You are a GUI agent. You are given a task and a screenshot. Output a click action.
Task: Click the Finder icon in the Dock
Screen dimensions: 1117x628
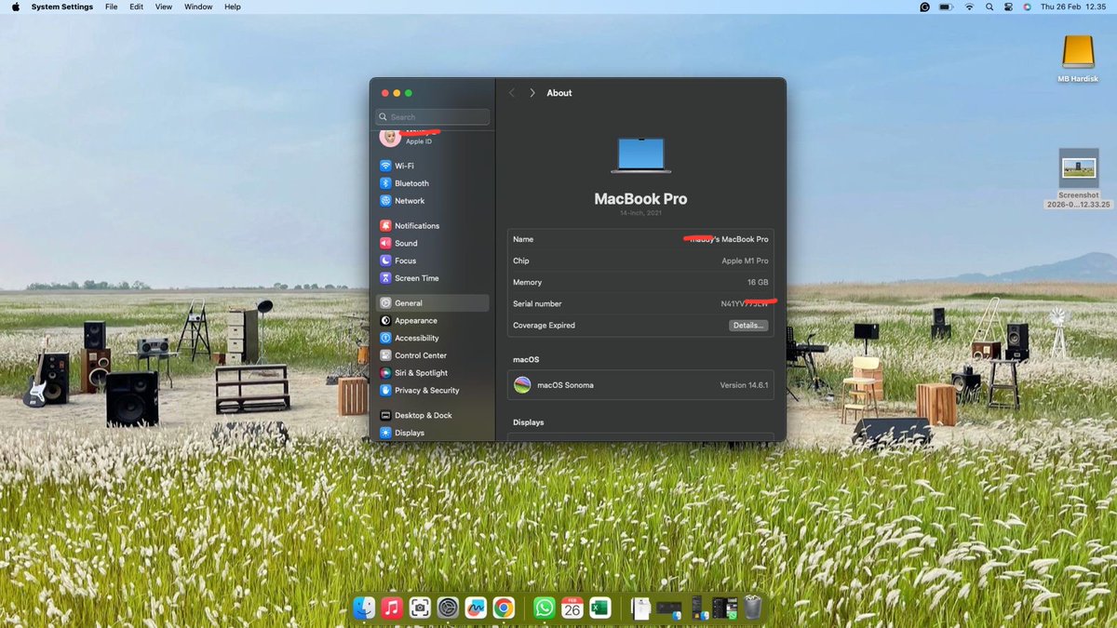click(364, 608)
